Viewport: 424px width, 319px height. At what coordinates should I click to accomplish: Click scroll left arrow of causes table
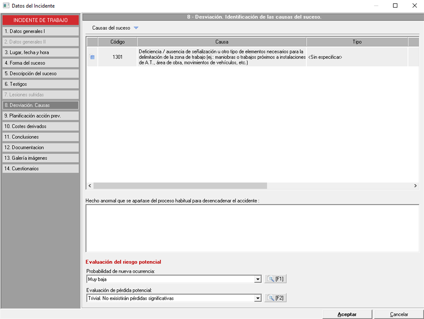(x=90, y=186)
